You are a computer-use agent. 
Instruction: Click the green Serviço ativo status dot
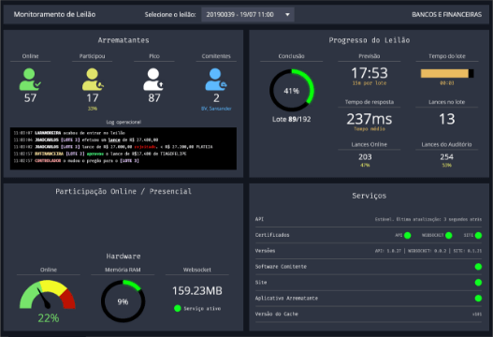[178, 308]
